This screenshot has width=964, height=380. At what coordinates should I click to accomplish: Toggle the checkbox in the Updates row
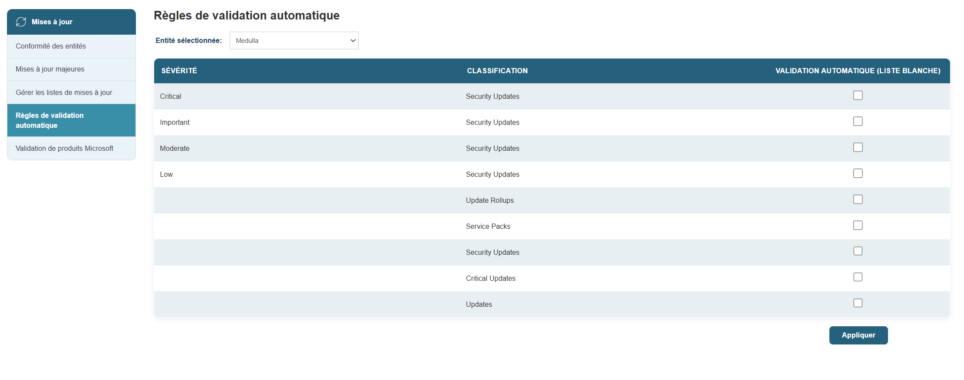click(858, 303)
